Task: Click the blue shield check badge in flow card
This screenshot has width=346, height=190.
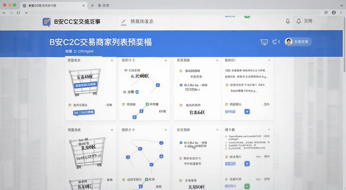Action: [x=137, y=92]
